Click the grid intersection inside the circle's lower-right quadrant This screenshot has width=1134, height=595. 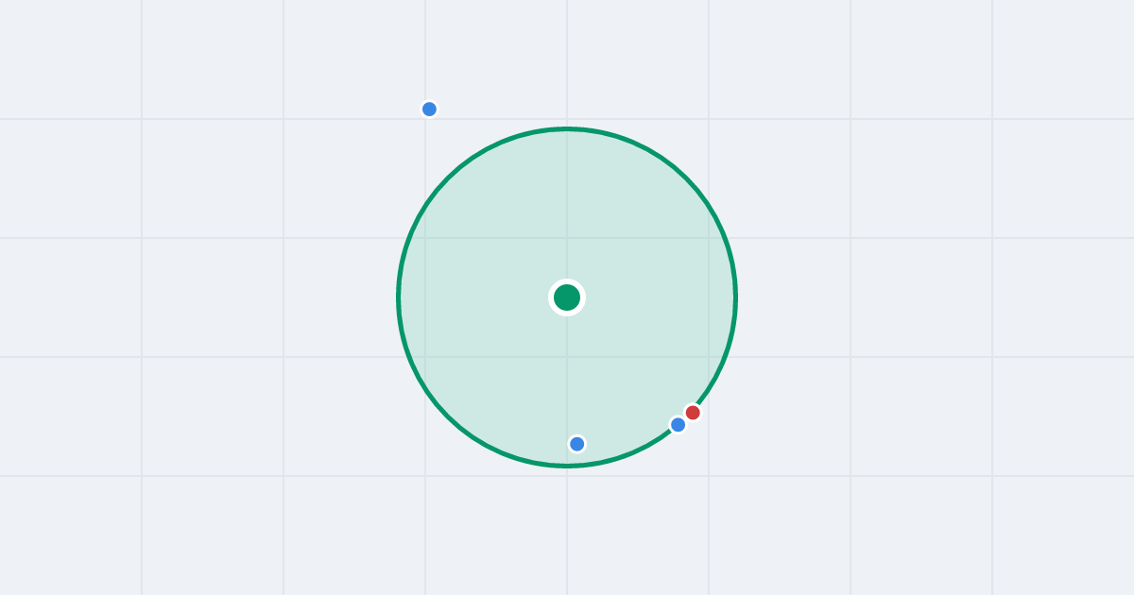pyautogui.click(x=709, y=357)
